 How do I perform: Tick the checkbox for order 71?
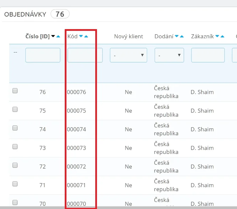[15, 184]
